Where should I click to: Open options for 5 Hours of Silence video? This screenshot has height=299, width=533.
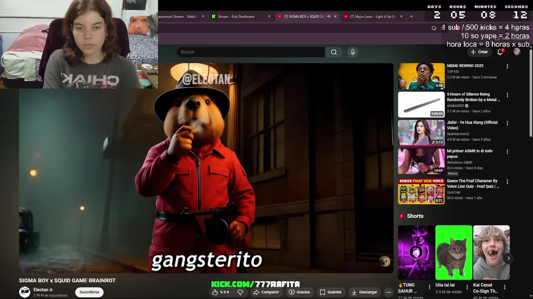507,95
